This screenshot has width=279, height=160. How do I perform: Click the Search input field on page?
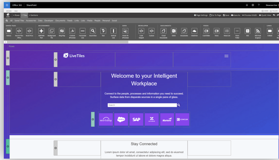point(142,105)
